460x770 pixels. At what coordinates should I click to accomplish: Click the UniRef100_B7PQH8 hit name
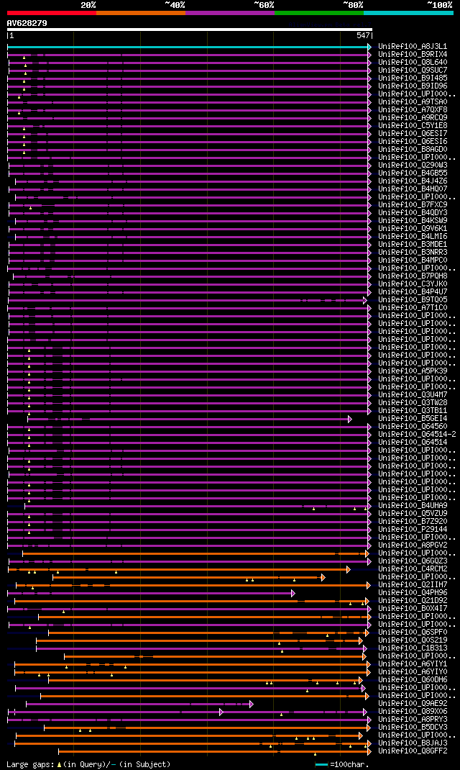(x=413, y=276)
